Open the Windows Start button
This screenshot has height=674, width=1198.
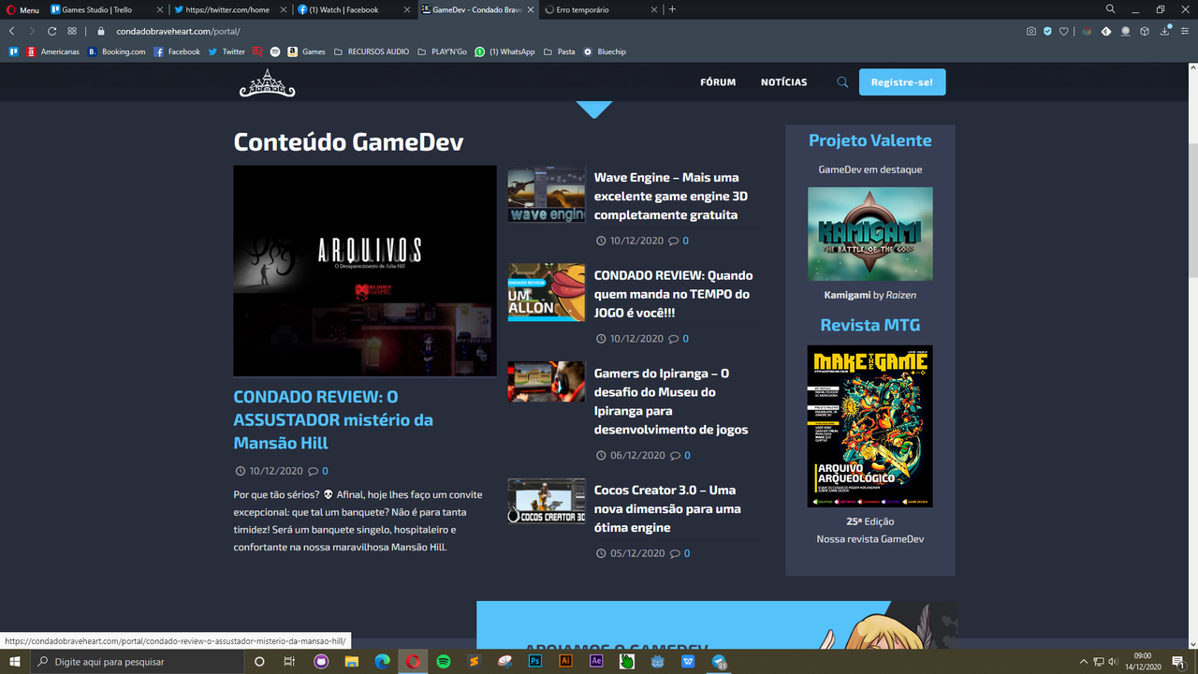point(15,661)
